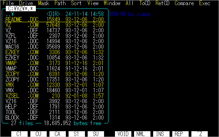This screenshot has height=137, width=219.
Task: Click the CA function key button
Action: click(58, 134)
